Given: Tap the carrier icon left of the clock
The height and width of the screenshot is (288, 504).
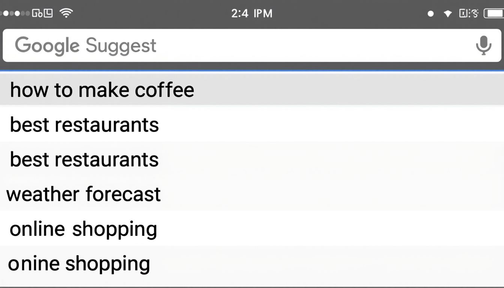Looking at the screenshot, I should [x=42, y=13].
